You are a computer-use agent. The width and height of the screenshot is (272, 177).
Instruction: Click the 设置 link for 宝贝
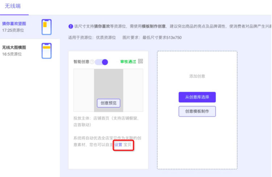[118, 144]
